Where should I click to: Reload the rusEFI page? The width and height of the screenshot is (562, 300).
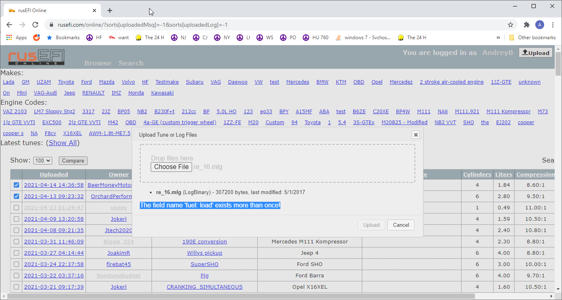(35, 25)
